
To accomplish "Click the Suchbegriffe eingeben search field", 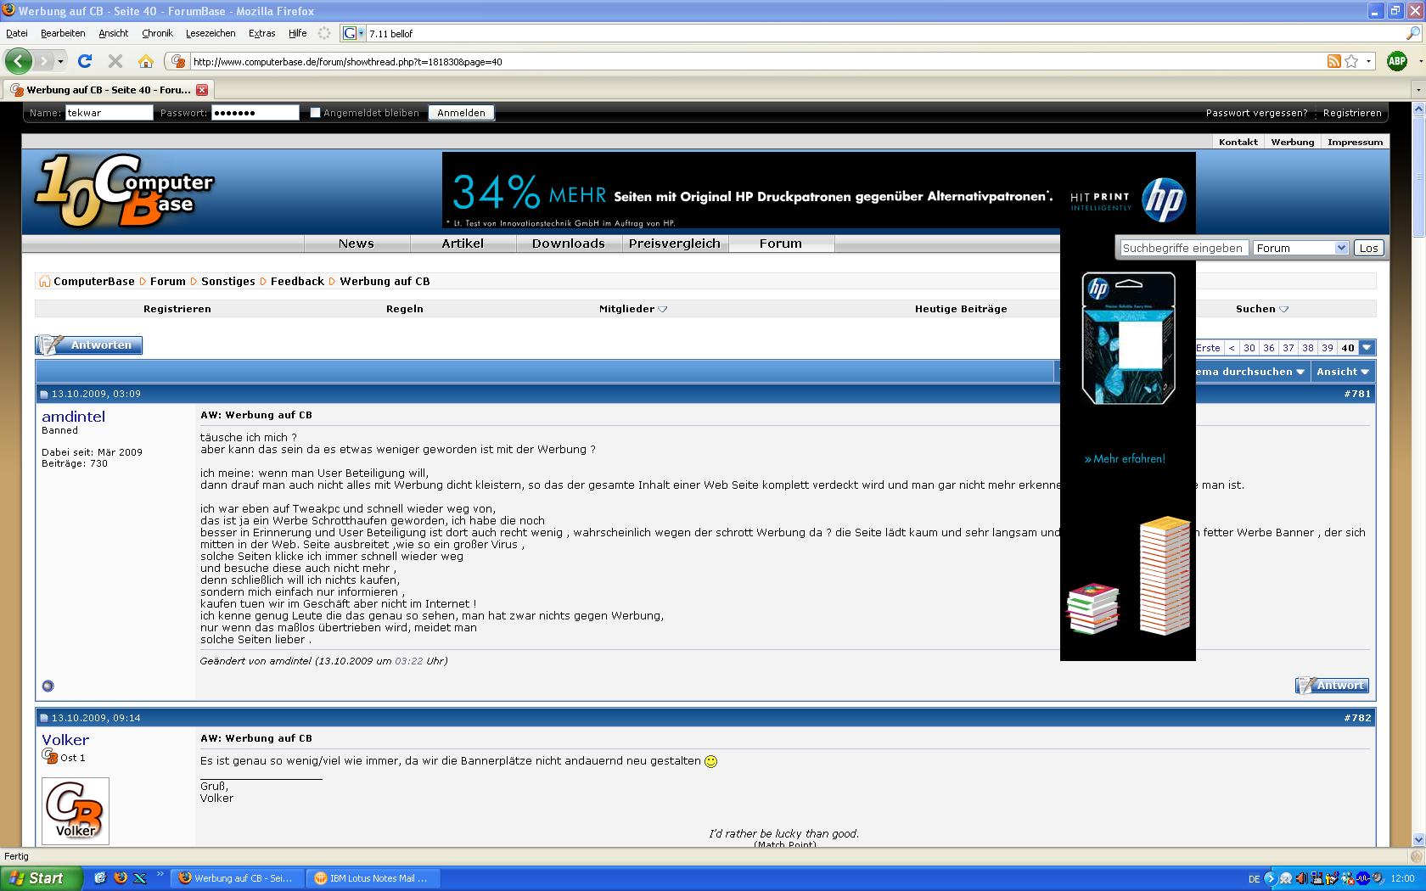I will (1183, 248).
